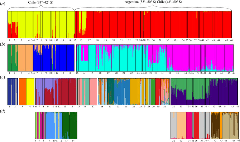This screenshot has height=142, width=240.
Task: Click the panel label (d)
Action: (x=3, y=111)
